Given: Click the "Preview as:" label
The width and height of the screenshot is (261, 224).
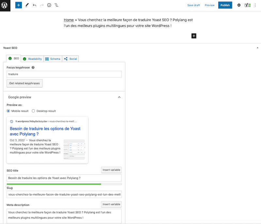Looking at the screenshot, I should point(14,105).
